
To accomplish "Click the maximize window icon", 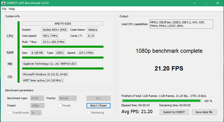I will [206, 3].
